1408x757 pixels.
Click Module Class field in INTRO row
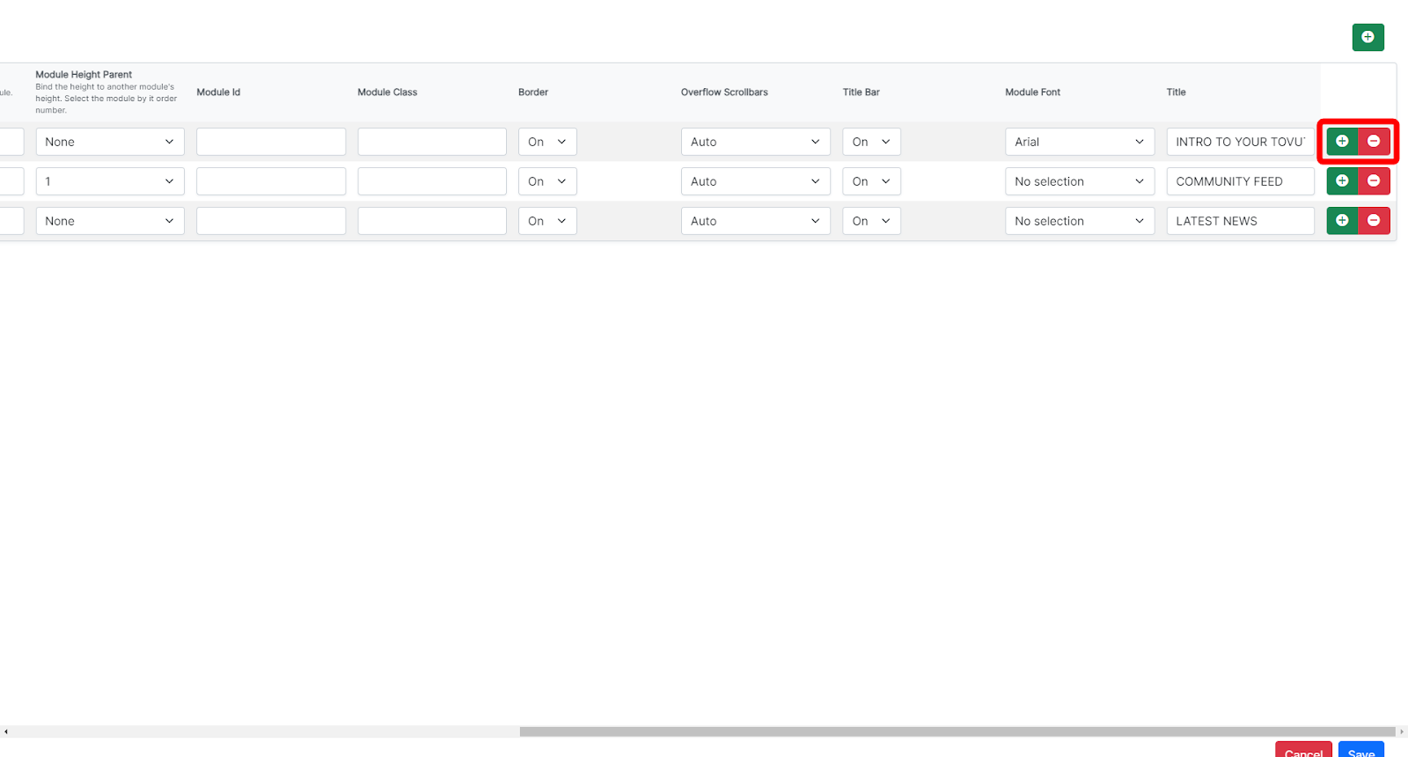(432, 142)
